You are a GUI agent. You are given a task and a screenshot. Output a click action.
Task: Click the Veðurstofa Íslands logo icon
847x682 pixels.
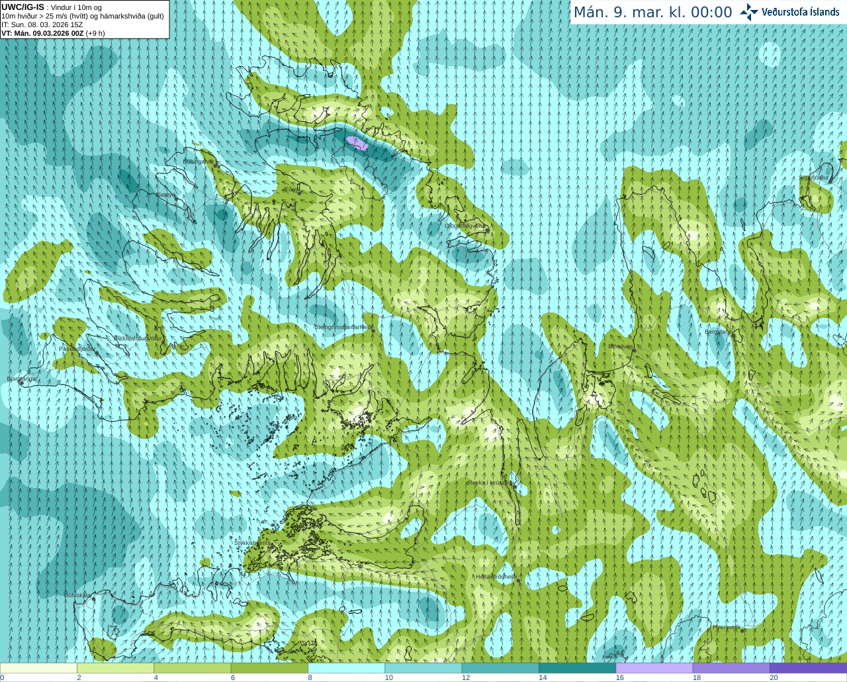point(749,12)
